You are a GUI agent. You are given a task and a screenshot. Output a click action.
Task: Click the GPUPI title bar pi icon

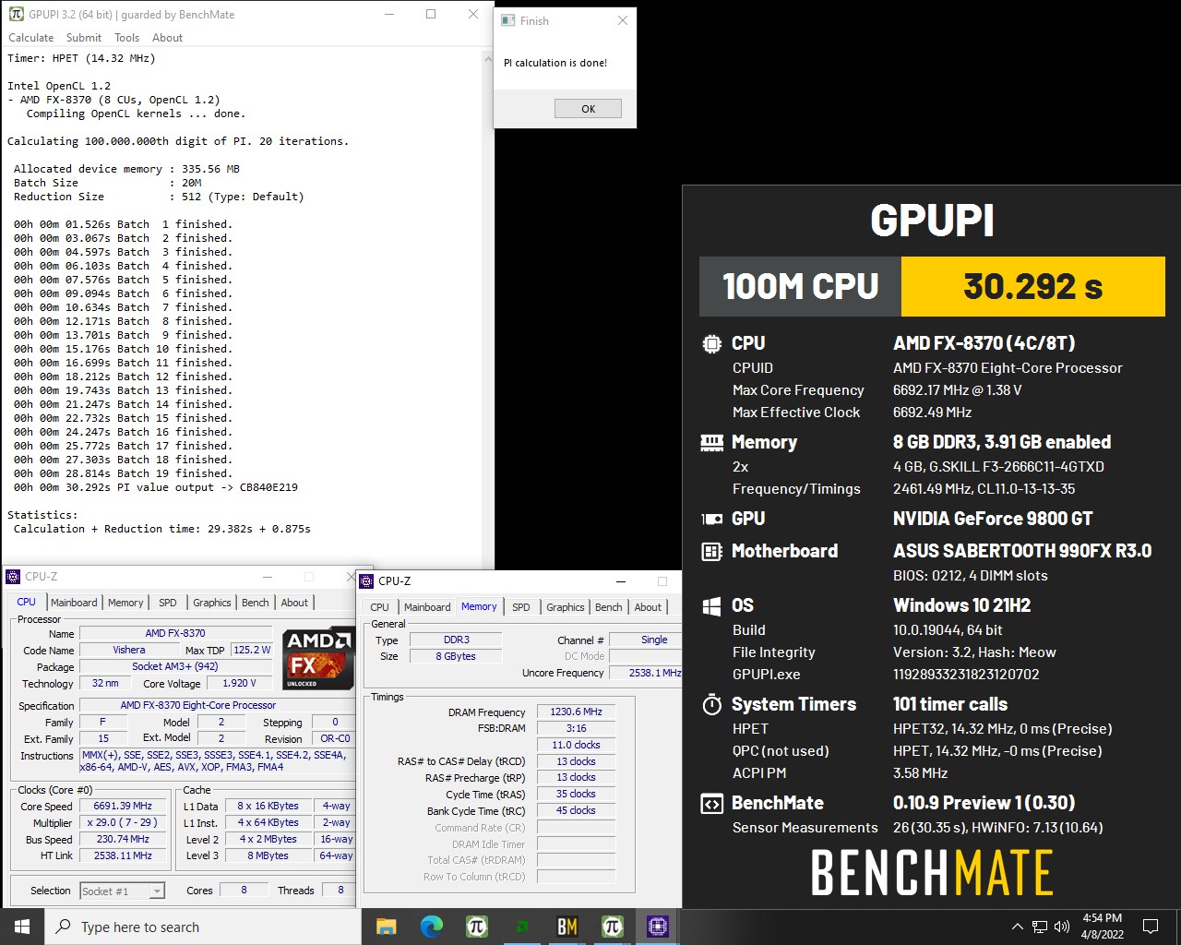[16, 14]
